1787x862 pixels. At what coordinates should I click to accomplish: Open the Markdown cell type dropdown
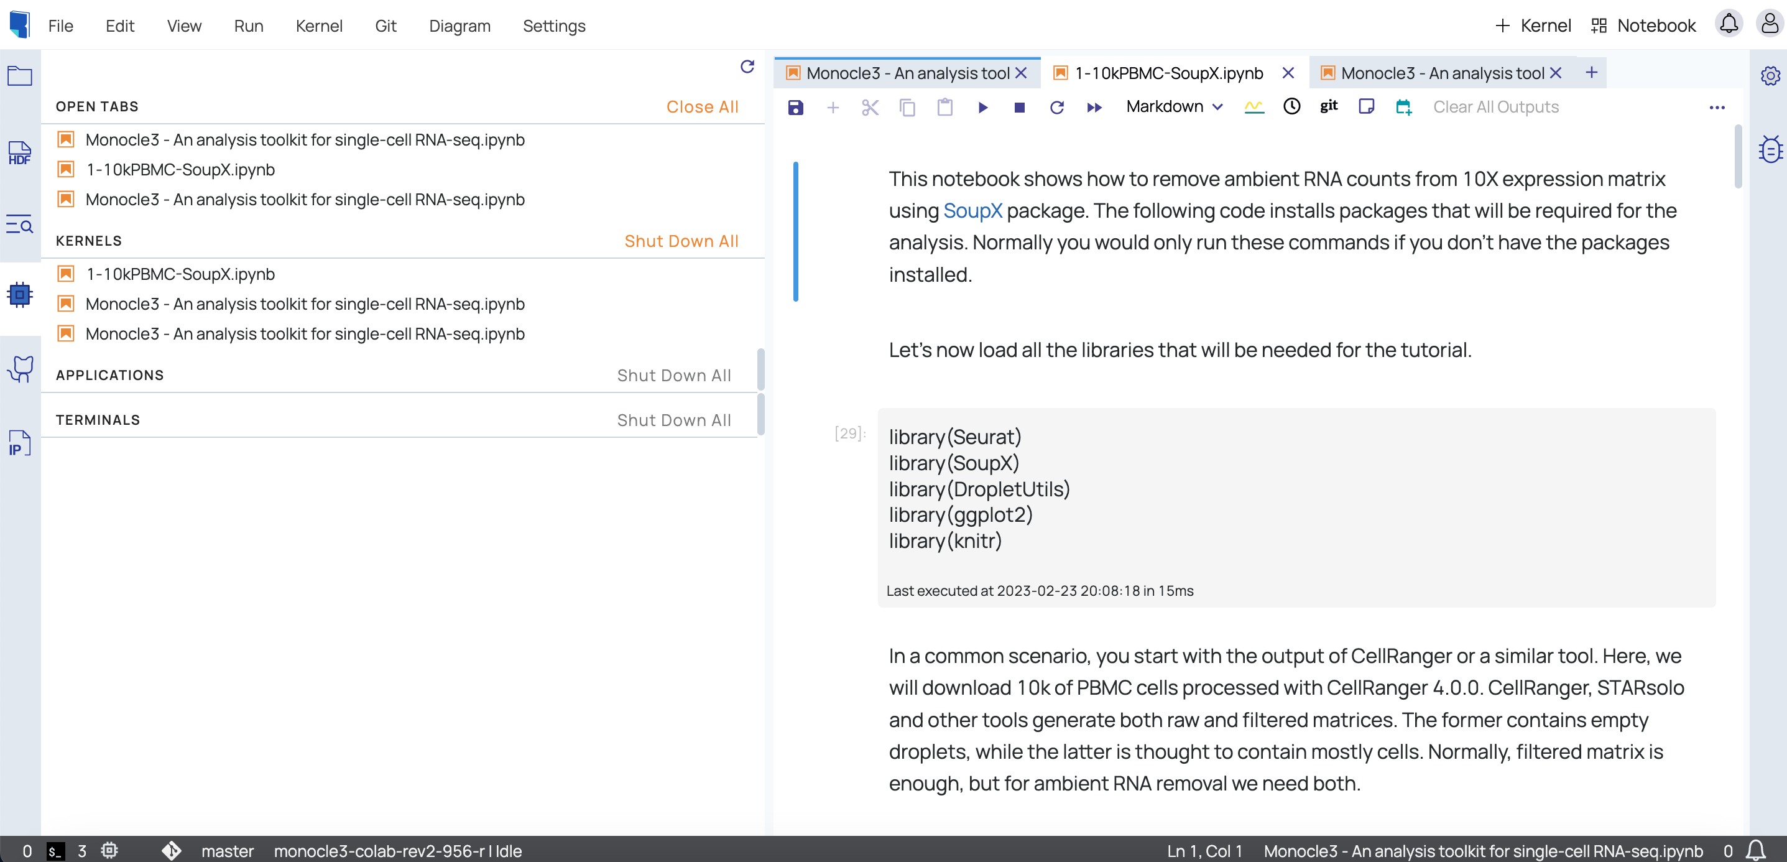[1174, 107]
